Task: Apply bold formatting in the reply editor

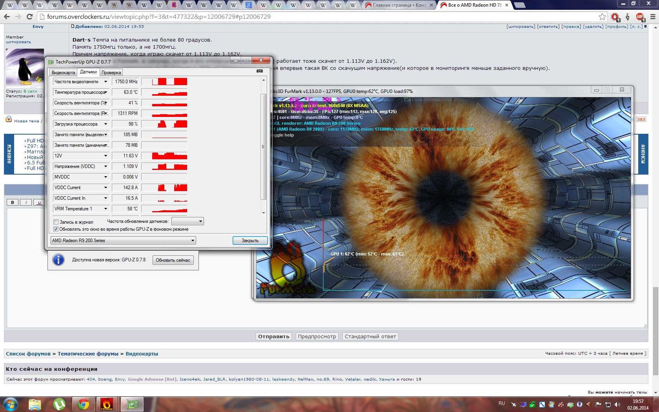Action: (13, 202)
